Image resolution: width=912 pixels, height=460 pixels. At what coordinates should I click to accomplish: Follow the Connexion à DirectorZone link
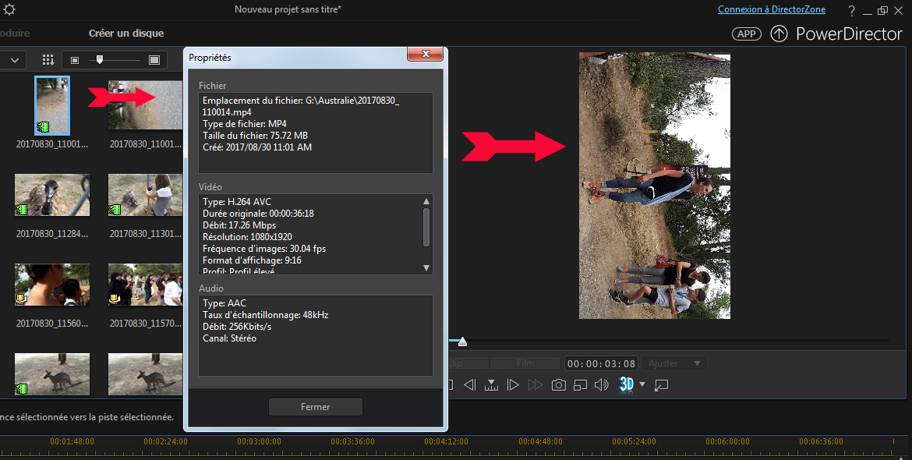(771, 9)
